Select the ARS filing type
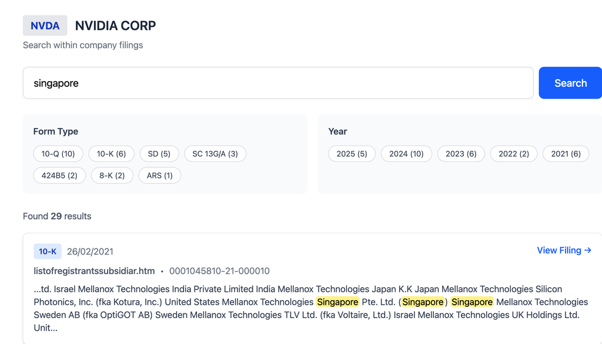602x344 pixels. coord(159,175)
